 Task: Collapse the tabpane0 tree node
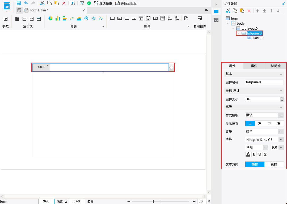[238, 33]
